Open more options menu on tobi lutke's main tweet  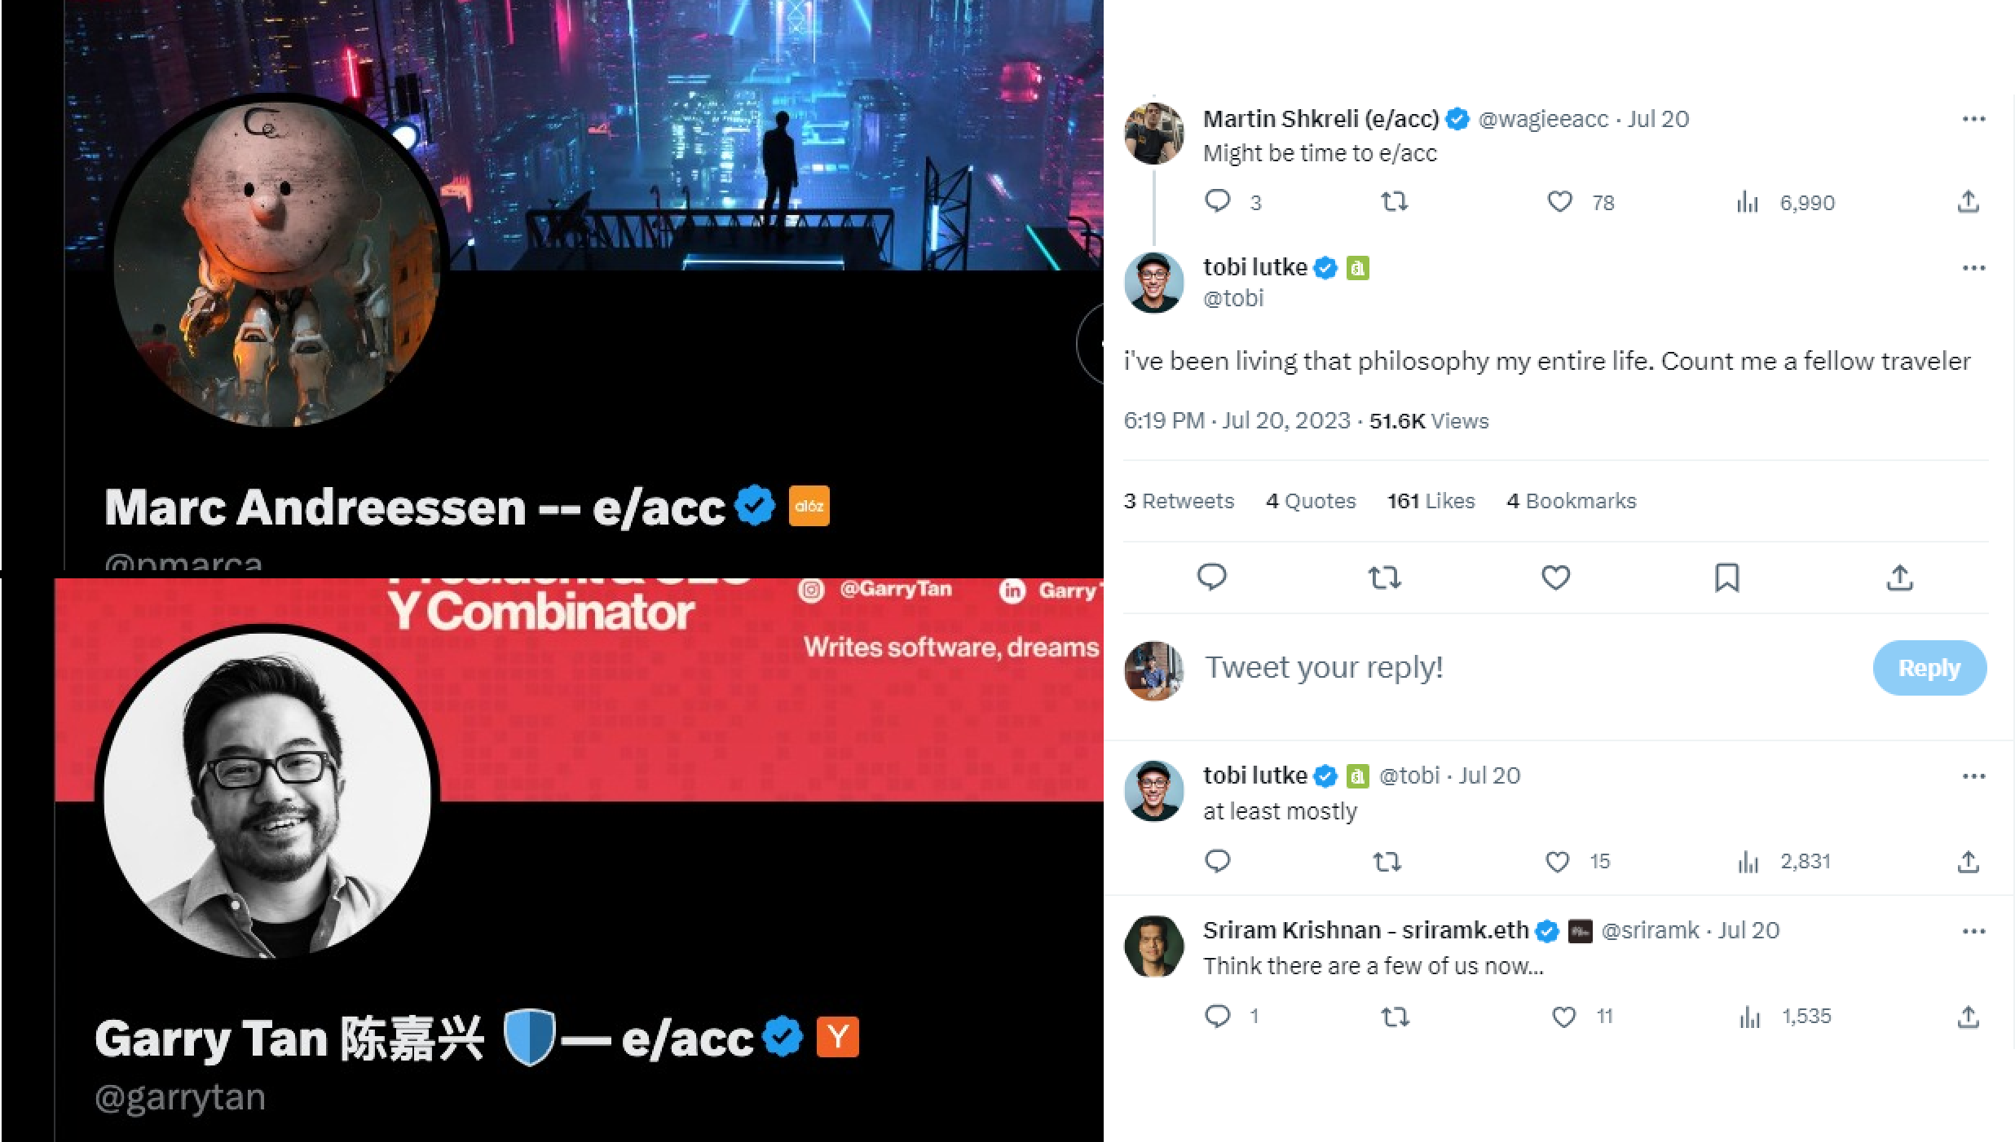point(1973,268)
